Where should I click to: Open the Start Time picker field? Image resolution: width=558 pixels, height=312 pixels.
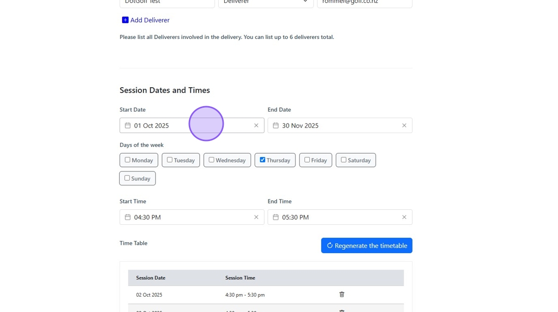click(189, 217)
